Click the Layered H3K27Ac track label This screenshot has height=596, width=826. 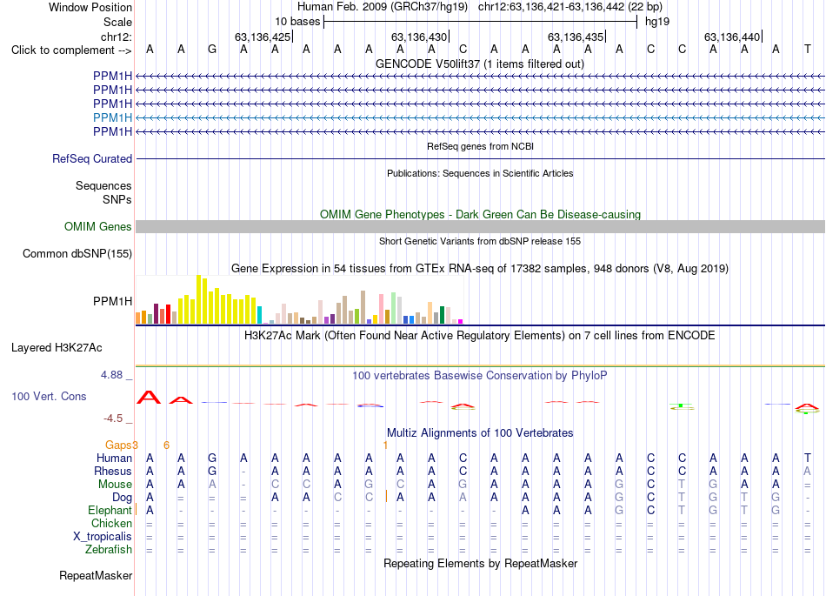(57, 348)
